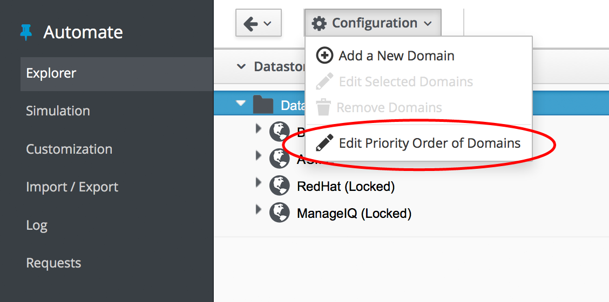
Task: Expand the RedHat (Locked) tree node arrow
Action: coord(258,183)
